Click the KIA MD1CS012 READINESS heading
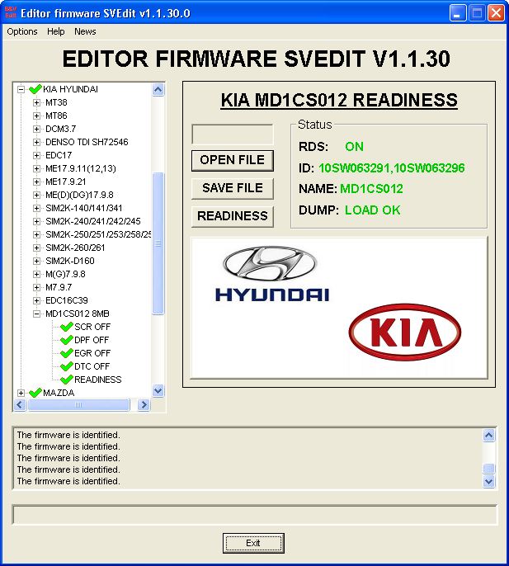The image size is (509, 566). tap(339, 100)
